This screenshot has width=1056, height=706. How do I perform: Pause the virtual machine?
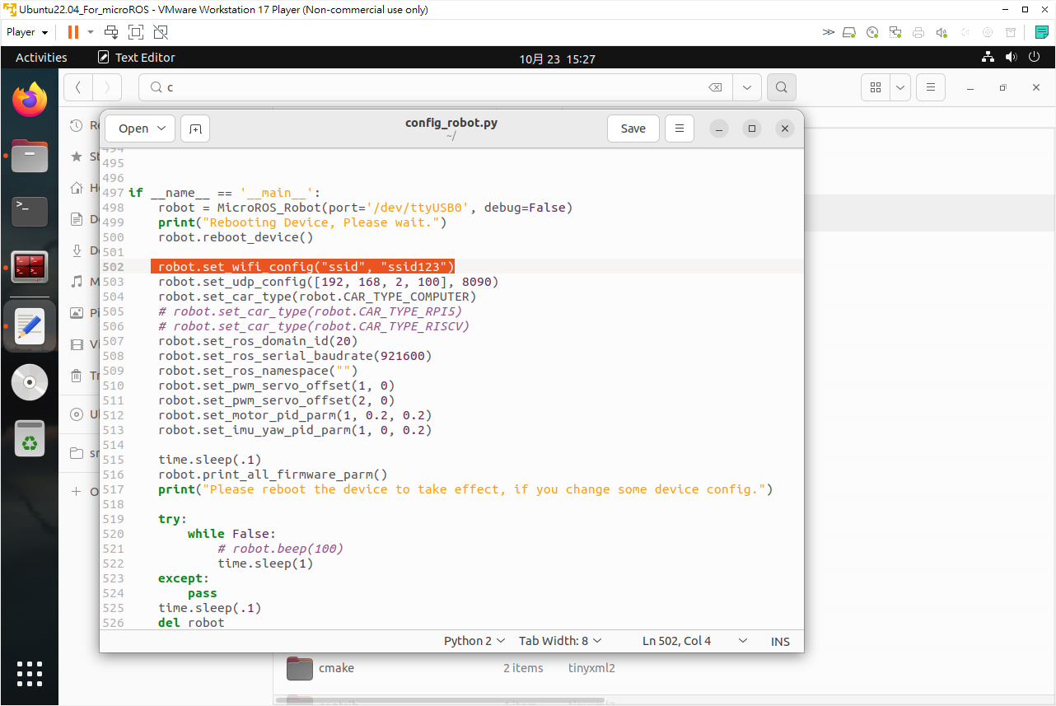tap(73, 32)
